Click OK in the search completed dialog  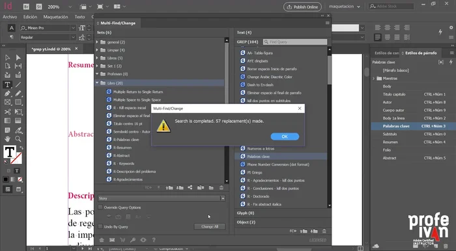point(285,137)
